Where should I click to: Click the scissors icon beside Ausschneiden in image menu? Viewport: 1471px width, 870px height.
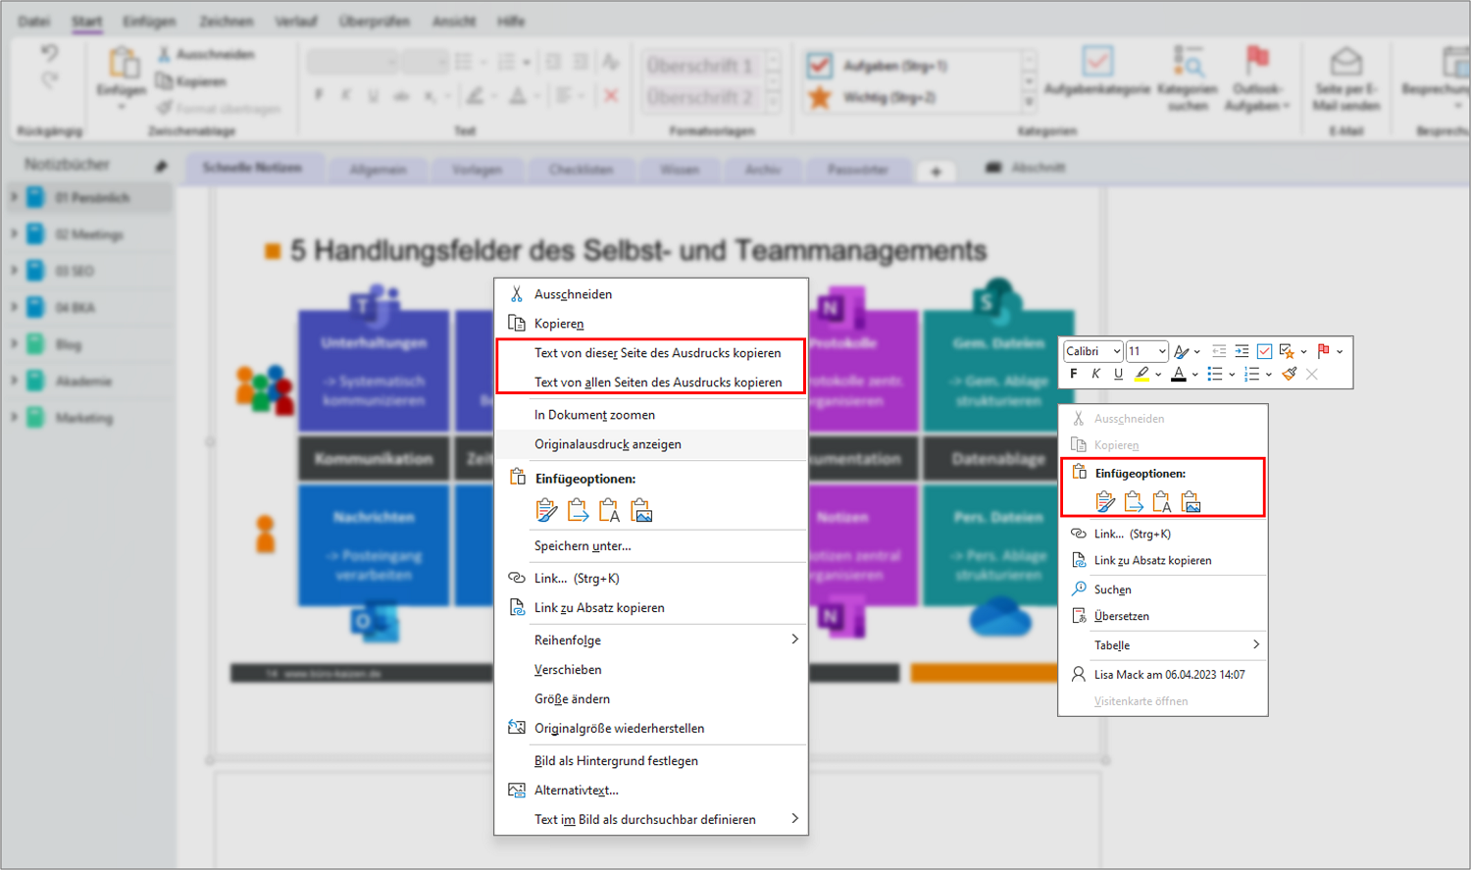[x=517, y=294]
